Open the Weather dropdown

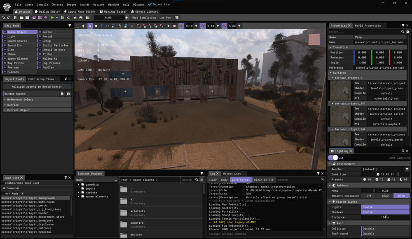coord(407,169)
